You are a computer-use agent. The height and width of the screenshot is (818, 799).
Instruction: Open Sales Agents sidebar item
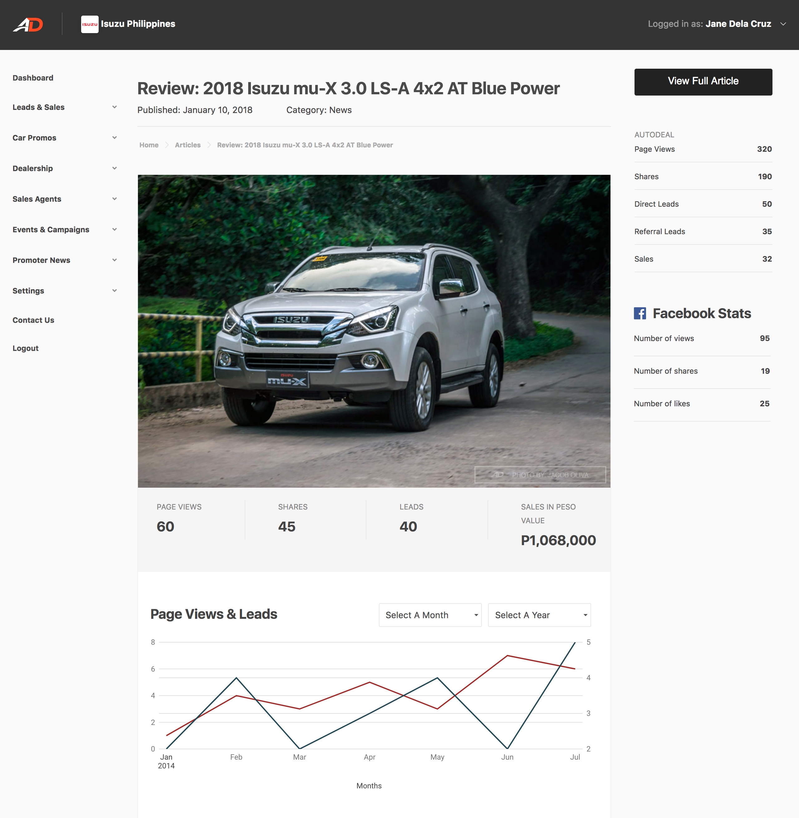[37, 199]
